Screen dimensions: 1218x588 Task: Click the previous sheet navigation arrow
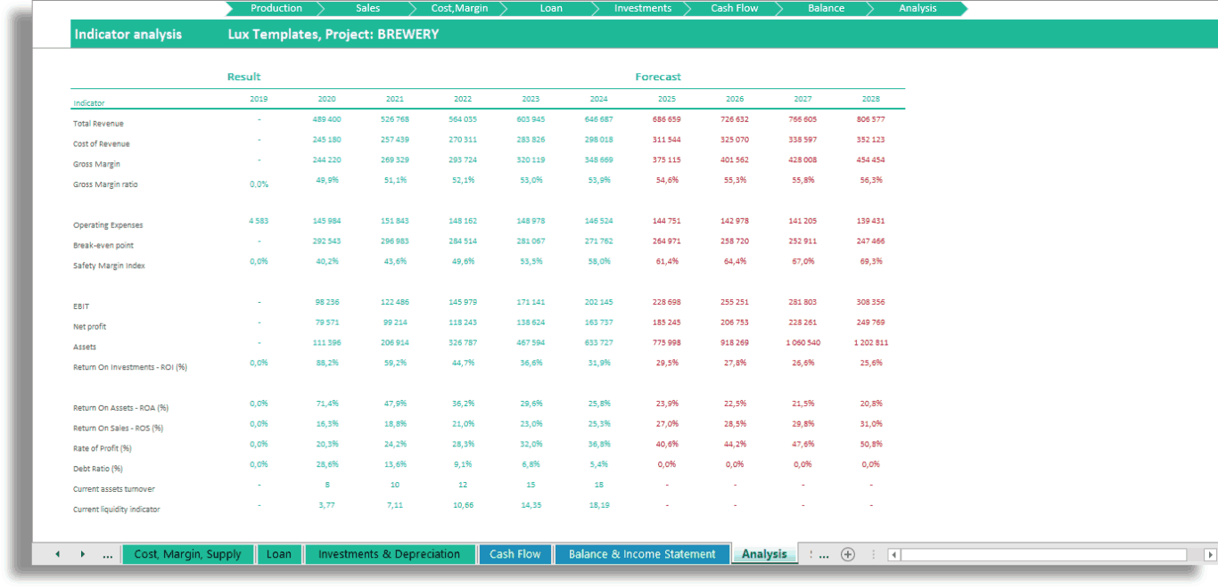coord(57,554)
